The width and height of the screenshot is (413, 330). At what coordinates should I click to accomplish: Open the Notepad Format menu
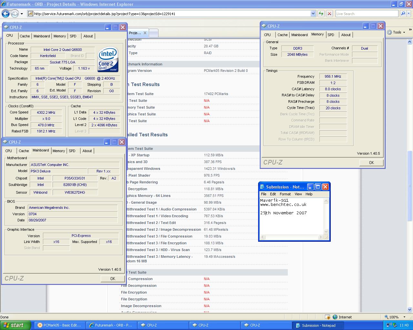tap(285, 194)
